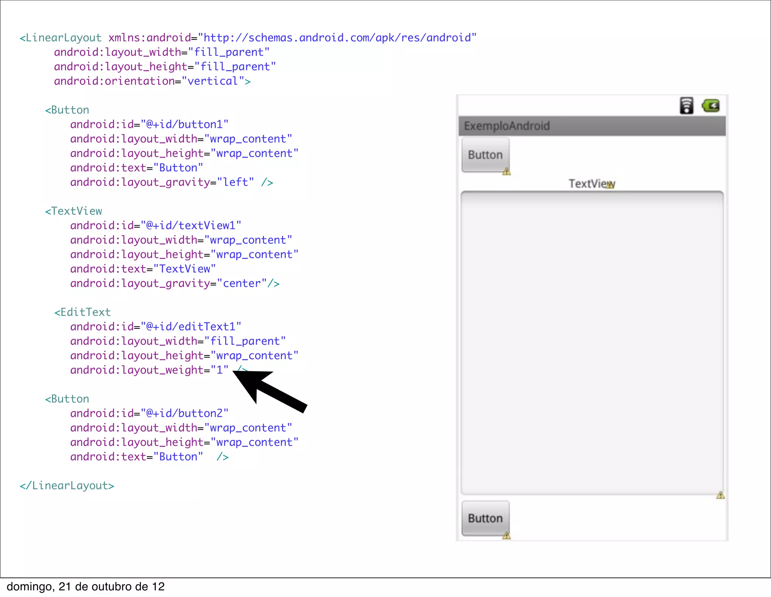Click the closing </LinearLayout> tag
Screen dimensions: 771x597
coord(67,486)
